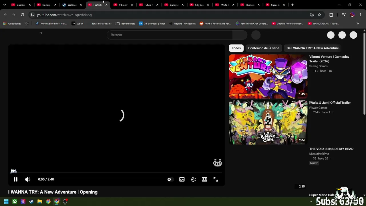366x206 pixels.
Task: Toggle the autoplay switch
Action: click(170, 179)
